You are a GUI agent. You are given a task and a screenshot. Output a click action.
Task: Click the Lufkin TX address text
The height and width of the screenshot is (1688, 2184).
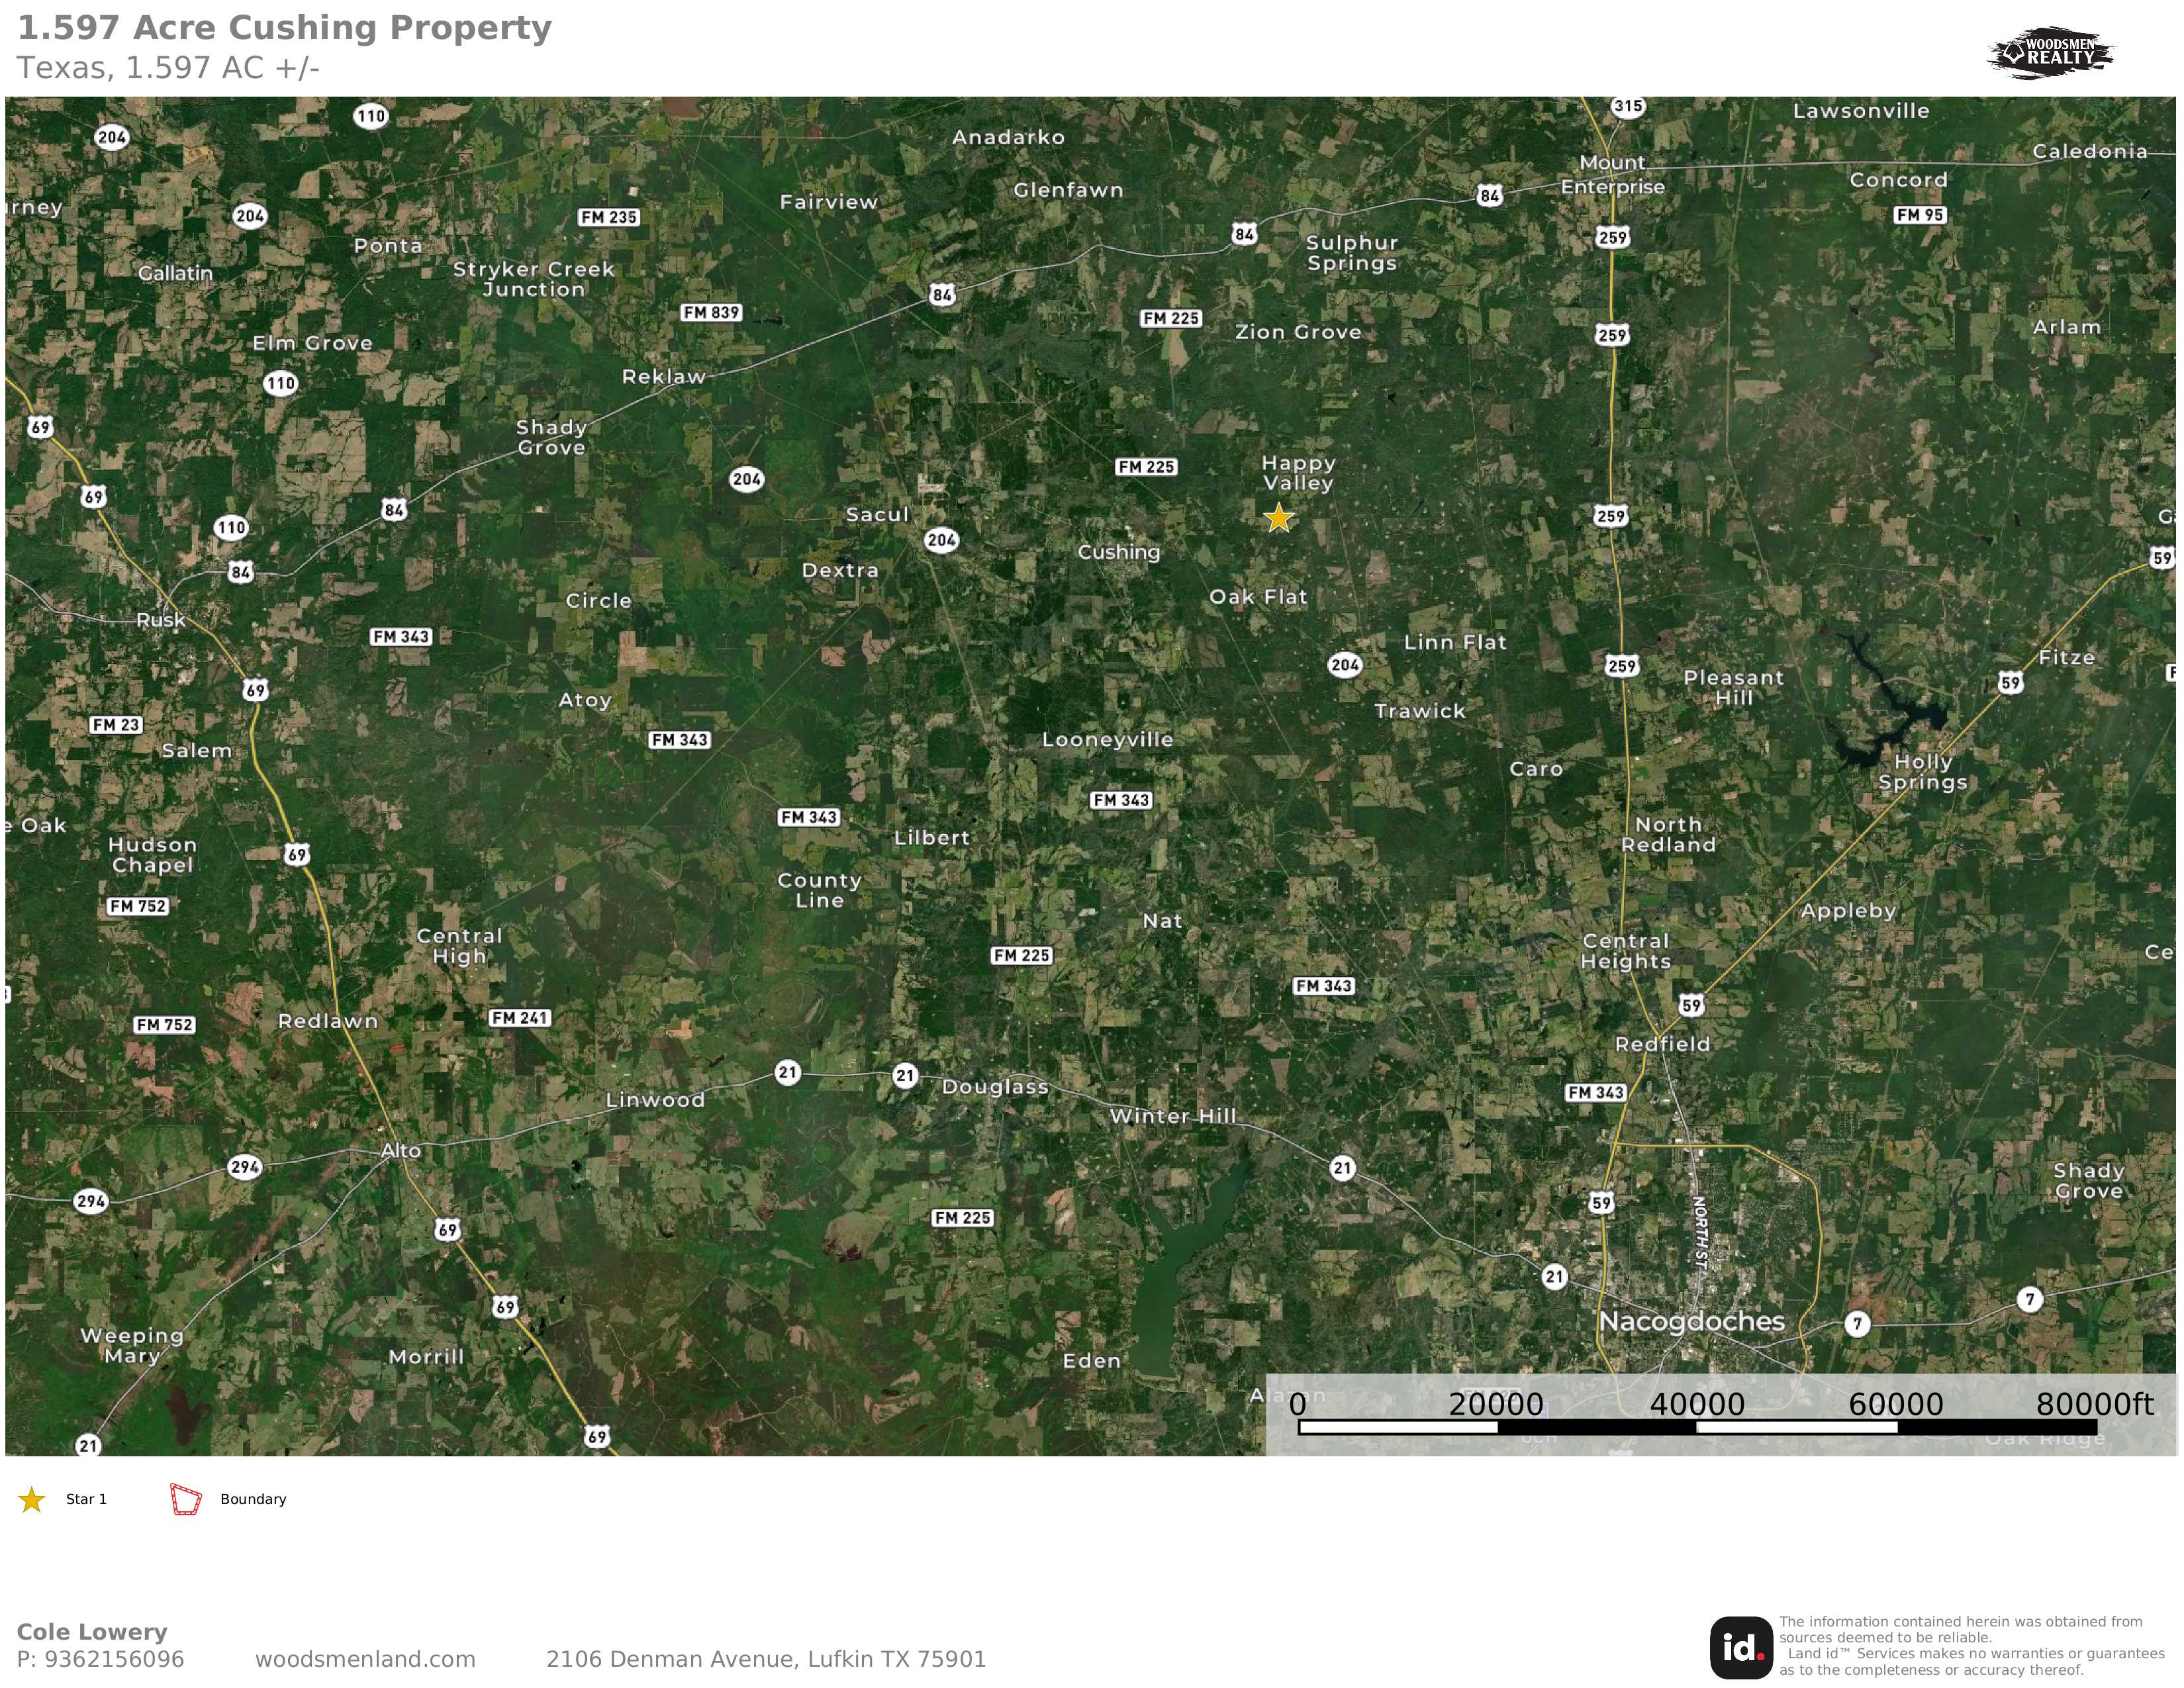(x=766, y=1659)
